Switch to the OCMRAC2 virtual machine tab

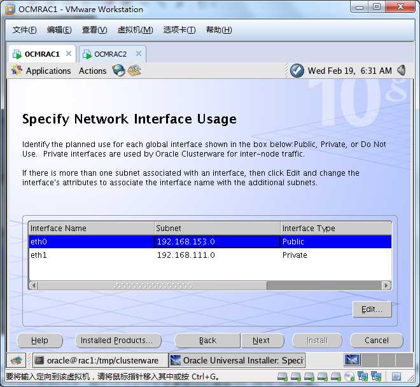[113, 54]
